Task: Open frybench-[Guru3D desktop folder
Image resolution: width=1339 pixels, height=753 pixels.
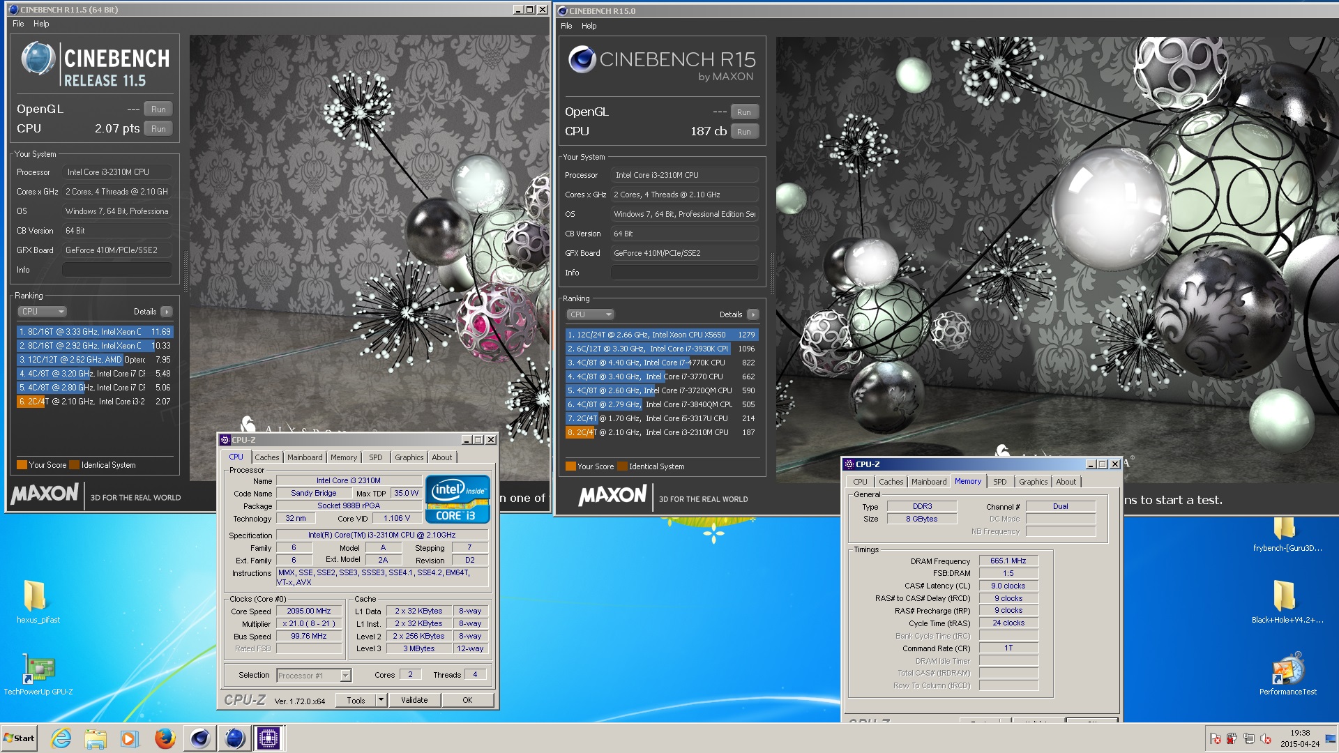Action: (x=1287, y=535)
